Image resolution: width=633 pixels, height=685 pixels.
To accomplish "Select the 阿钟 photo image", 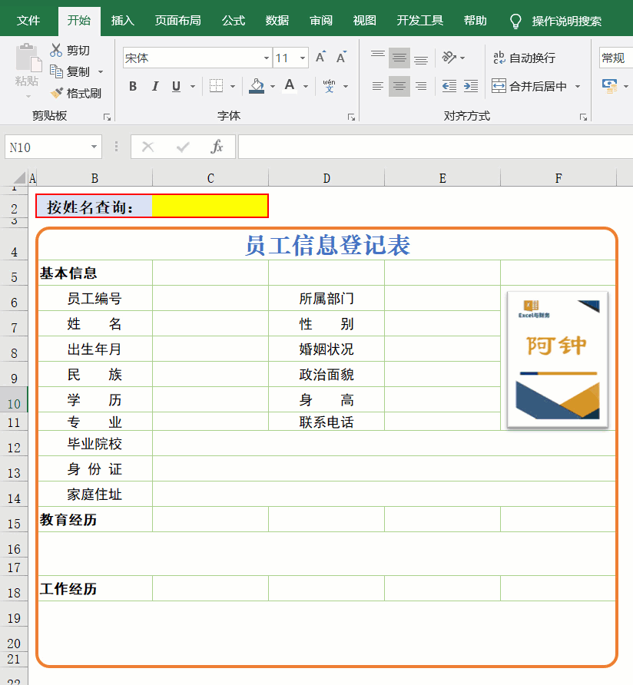I will tap(558, 359).
